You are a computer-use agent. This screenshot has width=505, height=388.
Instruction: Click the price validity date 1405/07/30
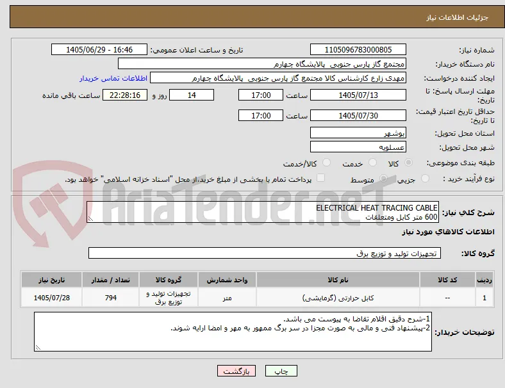pyautogui.click(x=358, y=115)
